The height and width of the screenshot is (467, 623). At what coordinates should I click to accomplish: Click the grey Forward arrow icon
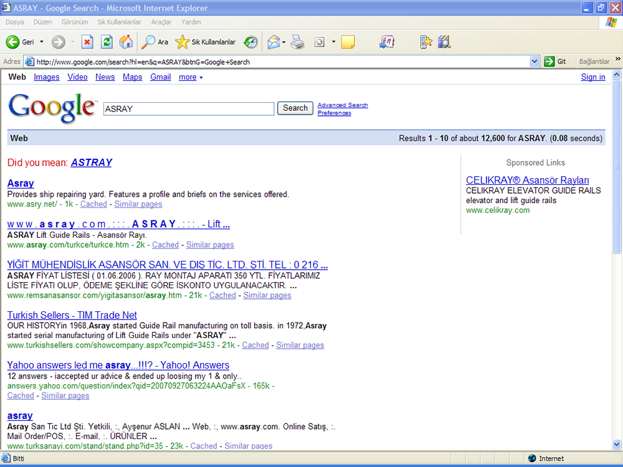coord(59,42)
